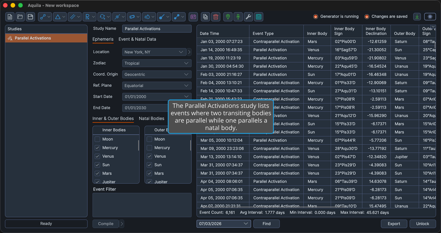Click the Outer Bodies list scrollbar
The image size is (441, 233).
pos(191,145)
